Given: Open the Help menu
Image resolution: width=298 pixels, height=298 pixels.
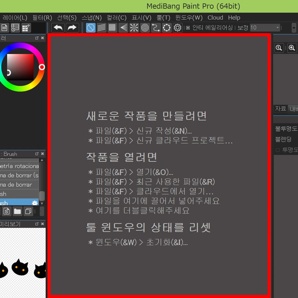Looking at the screenshot, I should pyautogui.click(x=234, y=18).
